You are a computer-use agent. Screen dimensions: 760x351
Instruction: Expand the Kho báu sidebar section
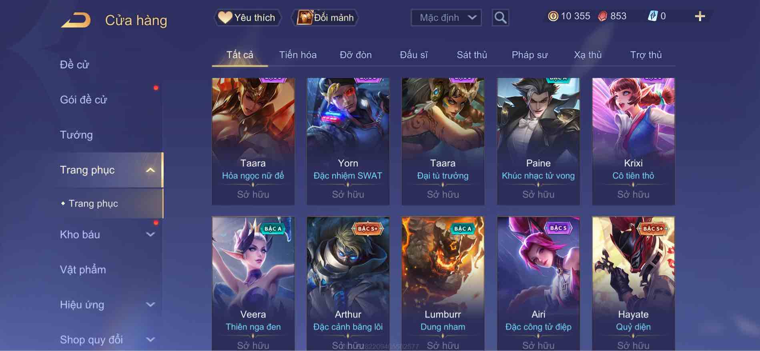click(150, 235)
